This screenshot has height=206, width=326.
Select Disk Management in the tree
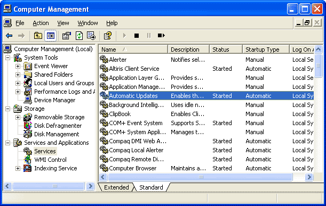click(x=57, y=134)
